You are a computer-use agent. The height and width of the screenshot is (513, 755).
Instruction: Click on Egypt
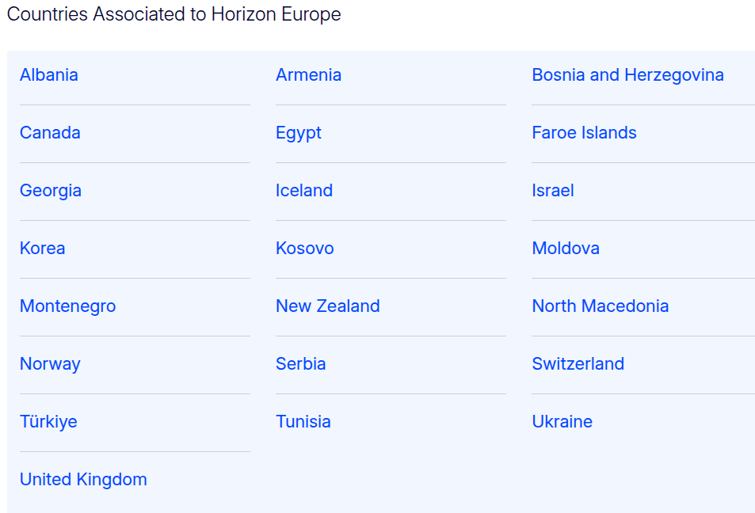(x=299, y=133)
